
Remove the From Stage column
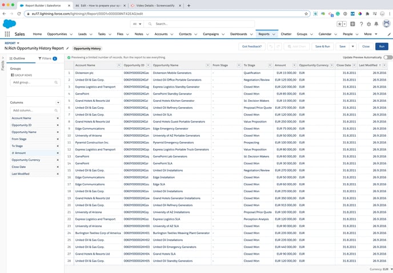click(x=58, y=139)
